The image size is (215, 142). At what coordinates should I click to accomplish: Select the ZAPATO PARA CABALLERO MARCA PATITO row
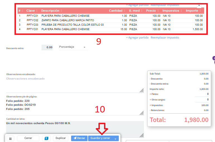pos(68,20)
